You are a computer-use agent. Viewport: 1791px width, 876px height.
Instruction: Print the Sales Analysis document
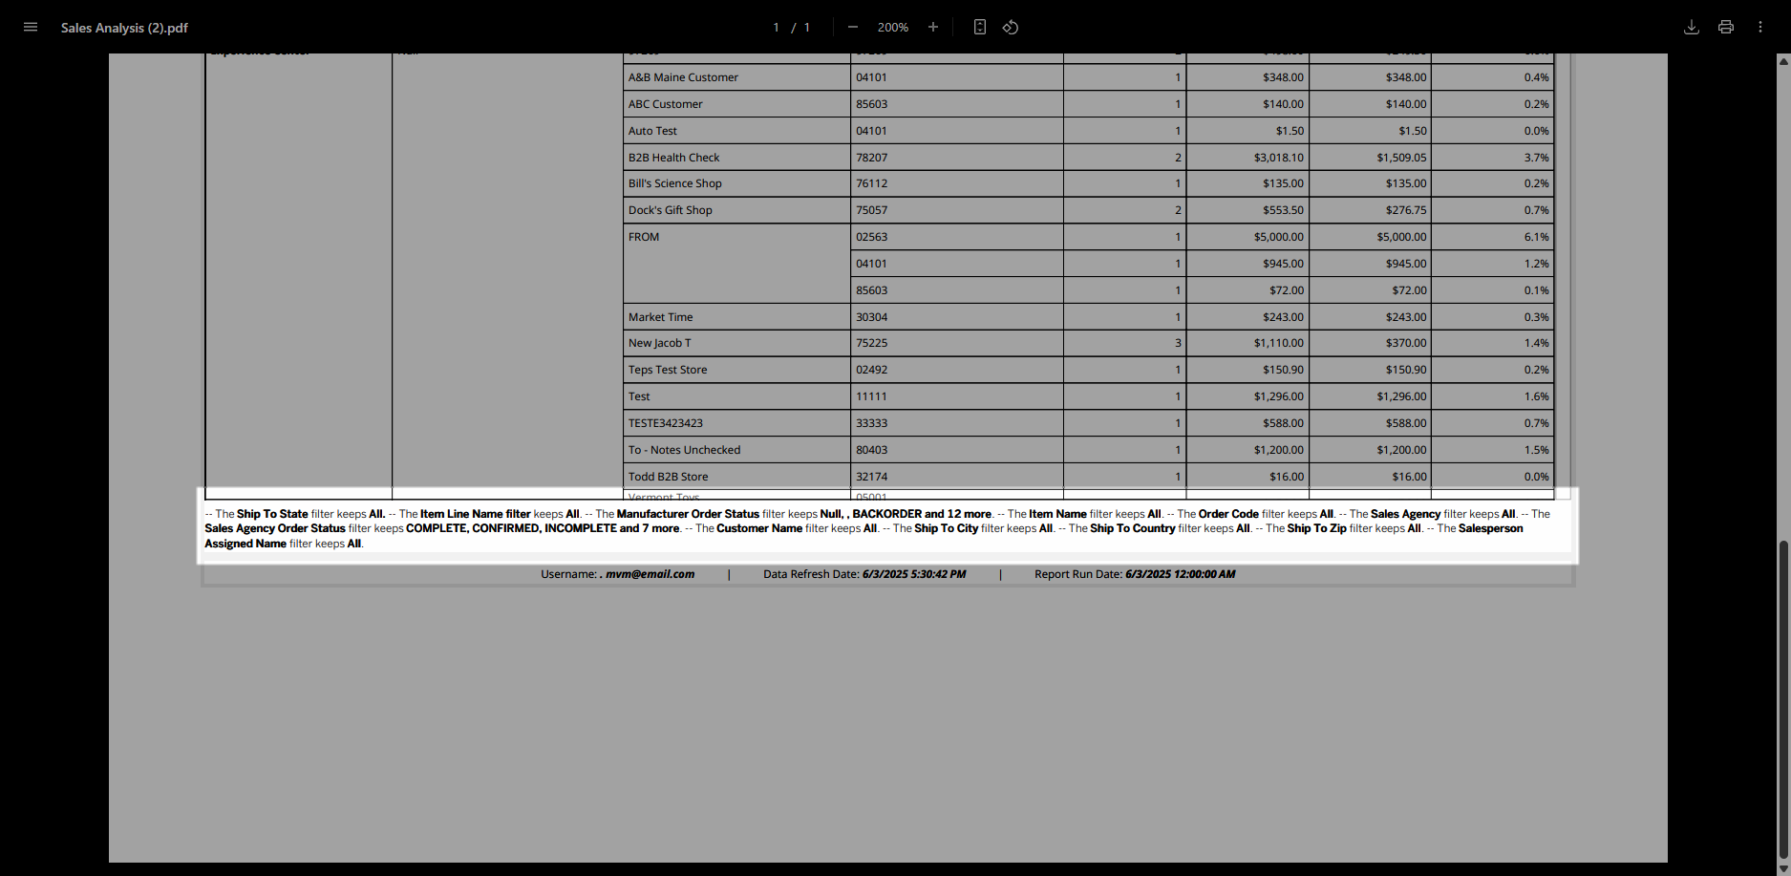(x=1726, y=27)
